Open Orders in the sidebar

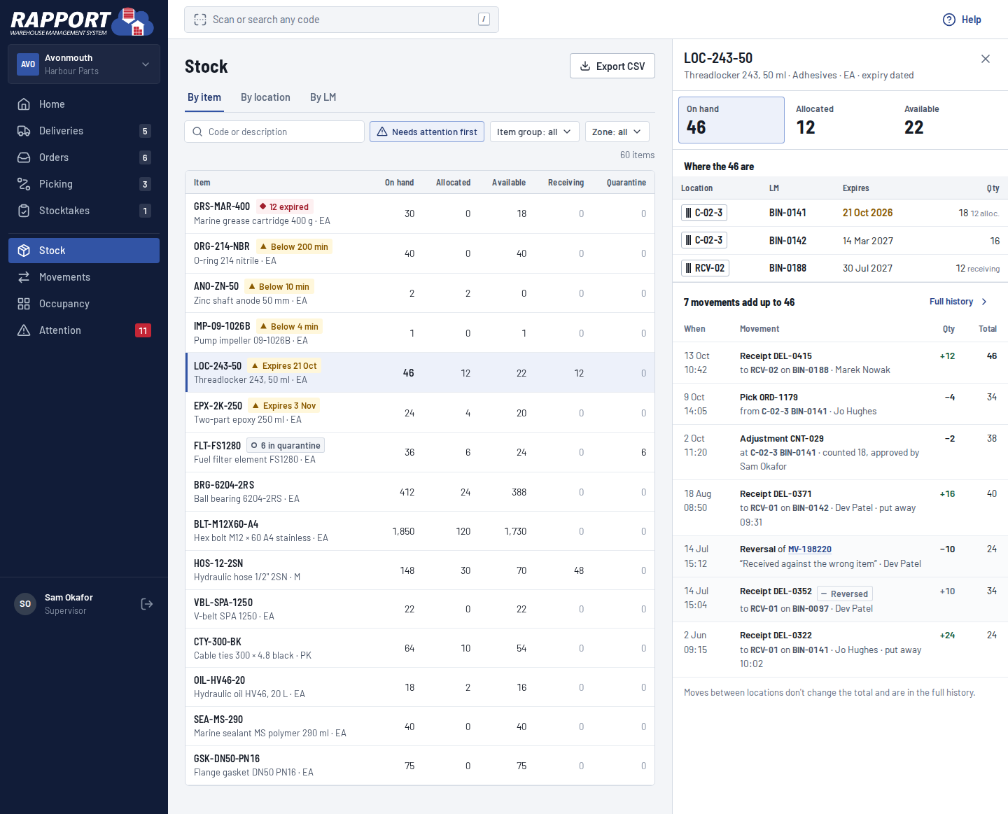[x=84, y=157]
